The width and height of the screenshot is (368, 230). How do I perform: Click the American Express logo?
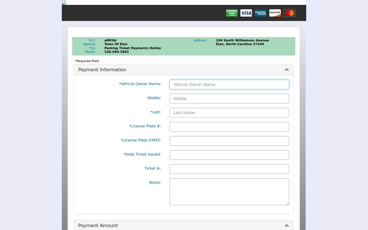click(260, 13)
